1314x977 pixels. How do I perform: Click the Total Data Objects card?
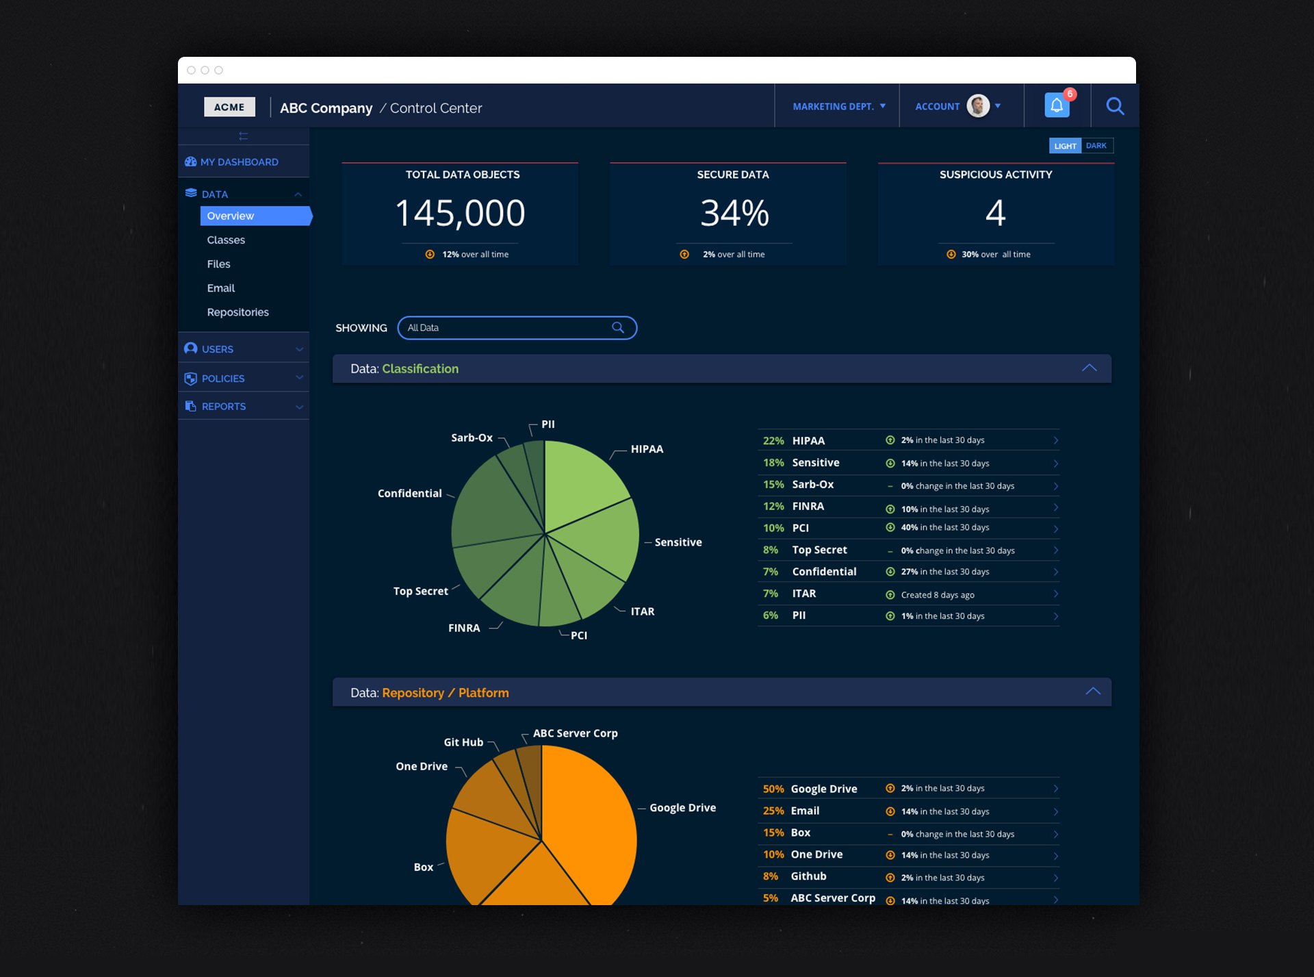(x=460, y=214)
